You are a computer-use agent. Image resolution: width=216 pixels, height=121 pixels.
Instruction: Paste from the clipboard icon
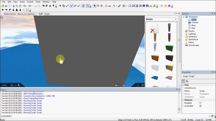[x=20, y=6]
